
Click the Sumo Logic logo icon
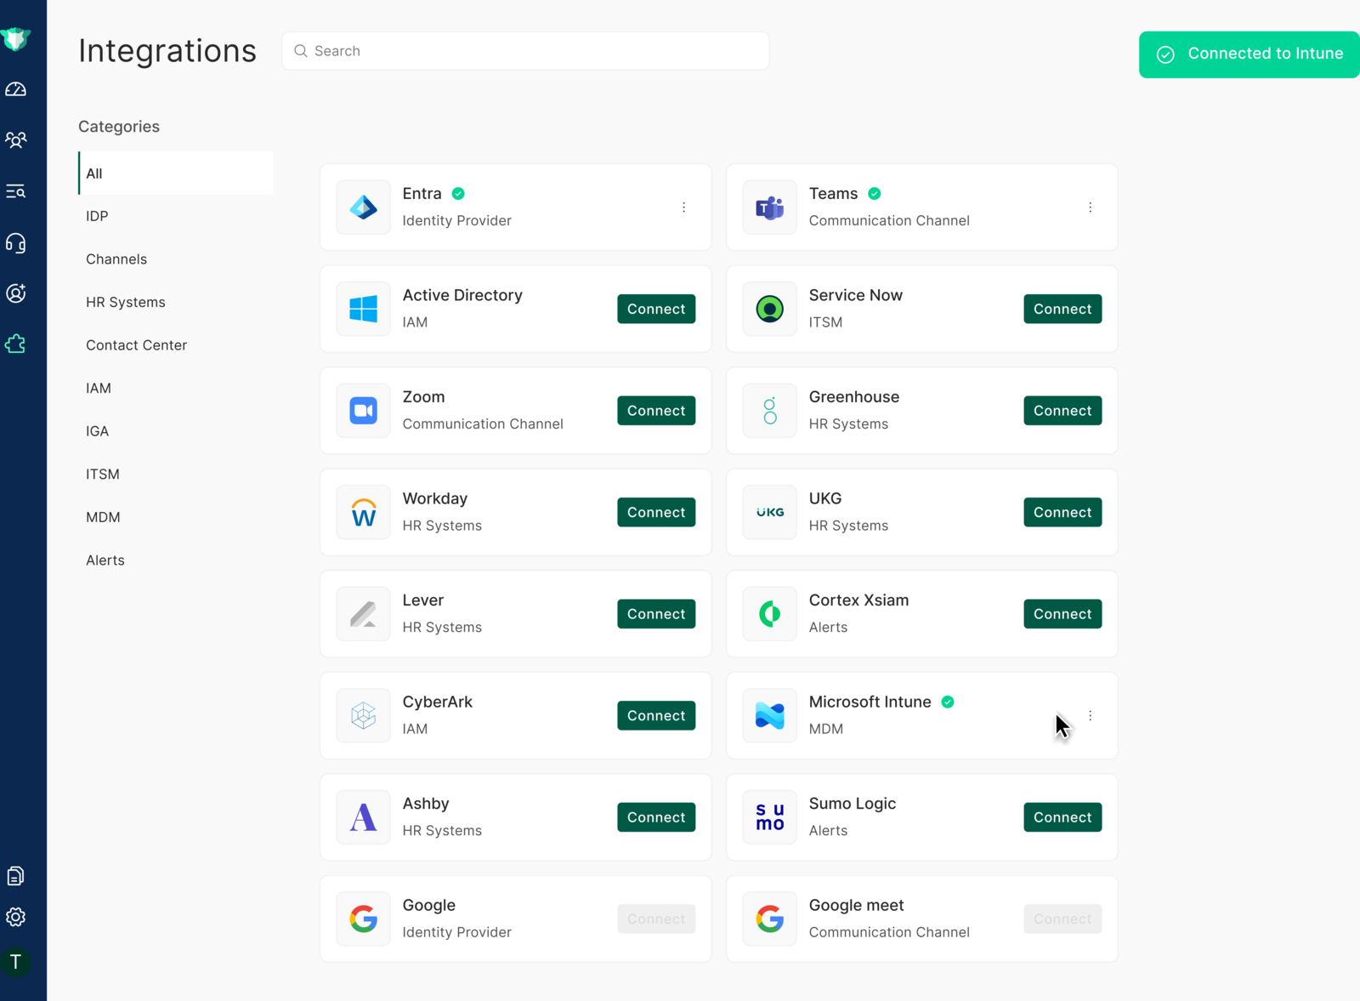tap(769, 817)
